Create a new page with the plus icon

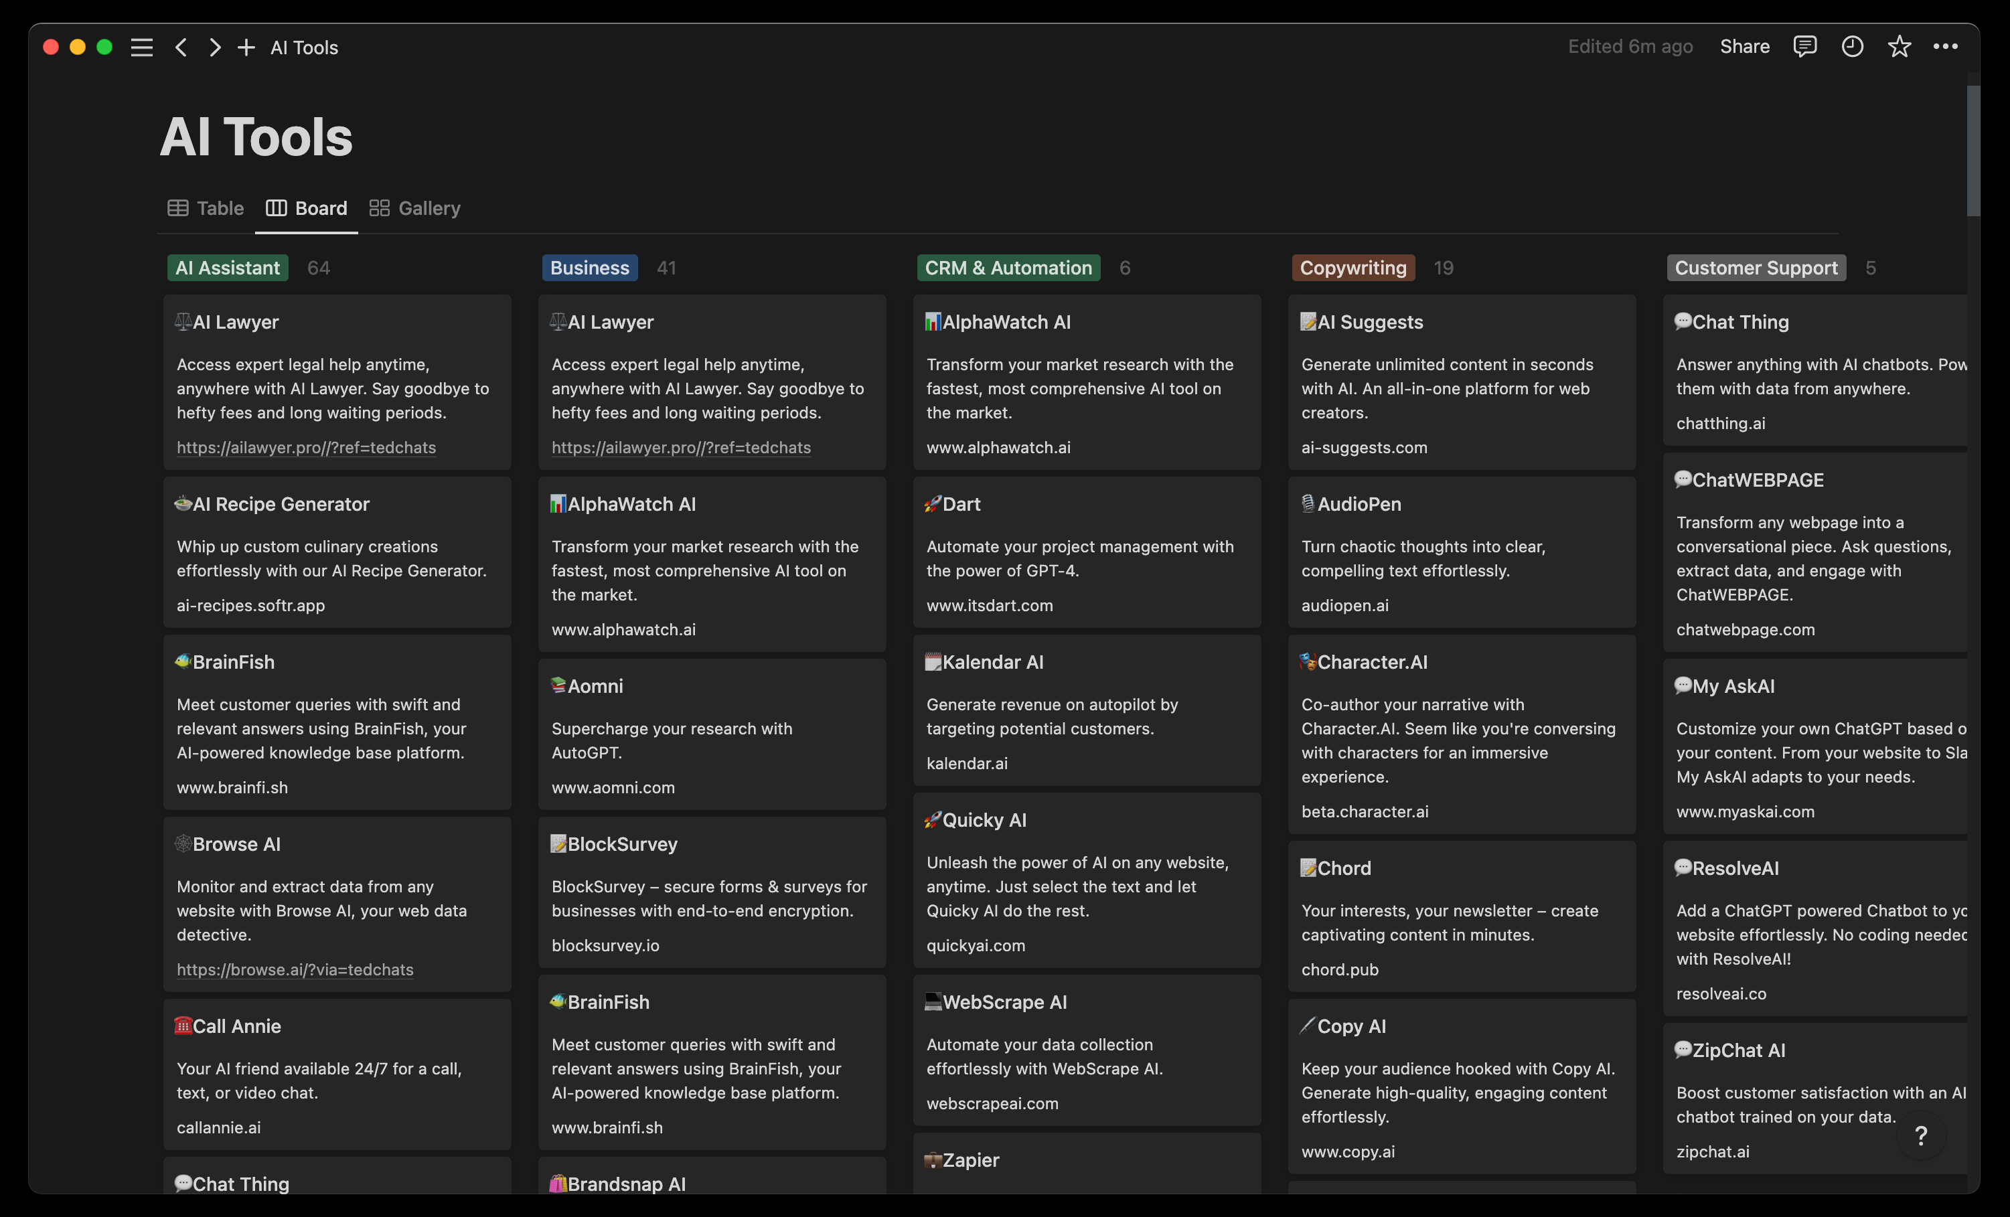pos(246,48)
